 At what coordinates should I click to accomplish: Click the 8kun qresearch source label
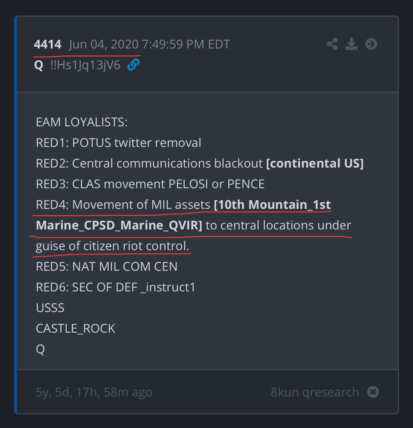coord(315,392)
